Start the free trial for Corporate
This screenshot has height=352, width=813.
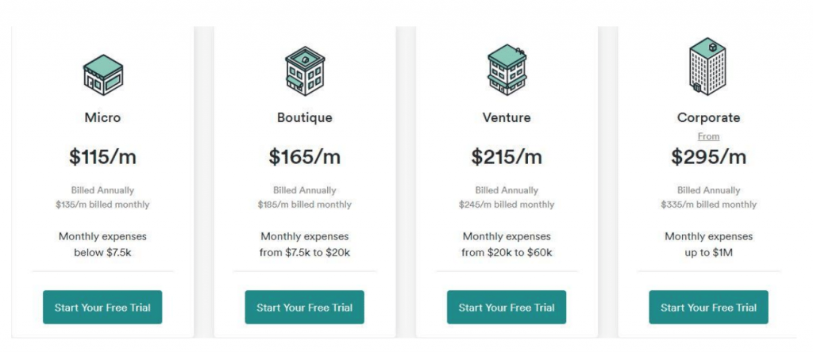point(709,307)
